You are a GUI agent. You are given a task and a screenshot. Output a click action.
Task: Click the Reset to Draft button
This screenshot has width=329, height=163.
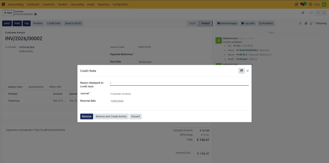73,23
